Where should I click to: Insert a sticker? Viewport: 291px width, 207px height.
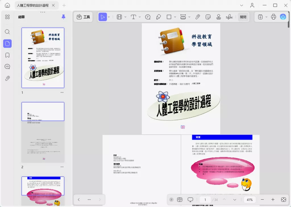coord(208,17)
